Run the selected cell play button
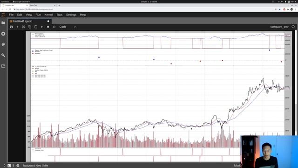 (42, 27)
